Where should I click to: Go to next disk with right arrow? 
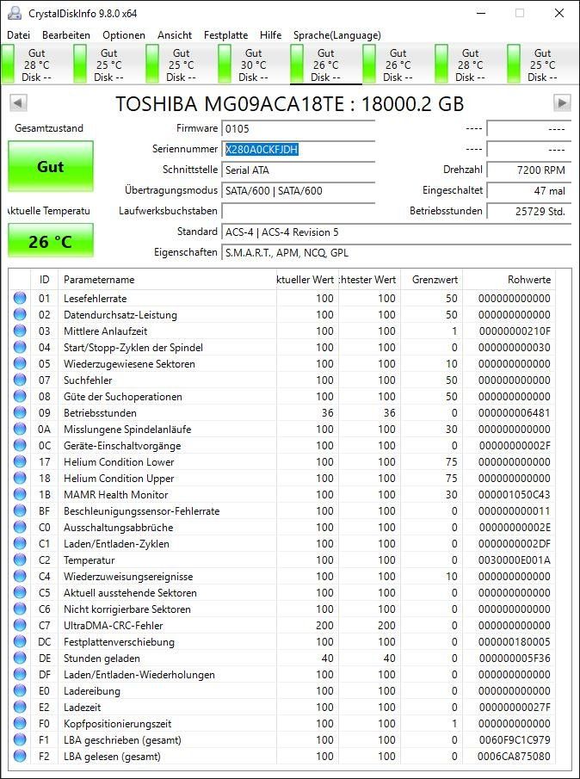(562, 103)
